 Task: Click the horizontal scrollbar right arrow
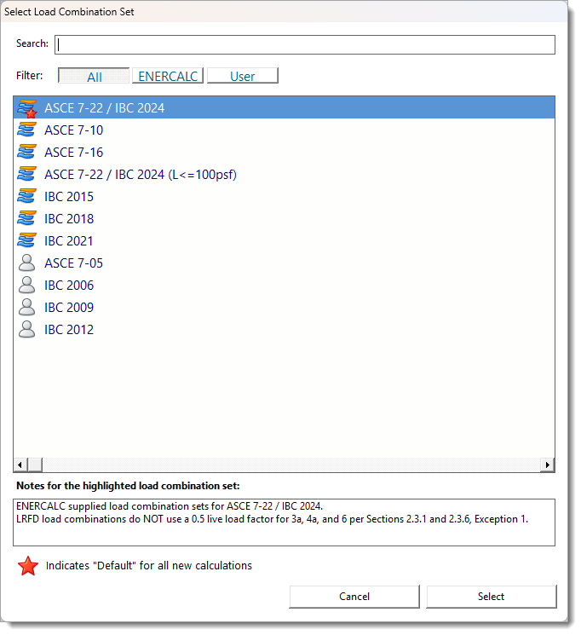click(548, 465)
